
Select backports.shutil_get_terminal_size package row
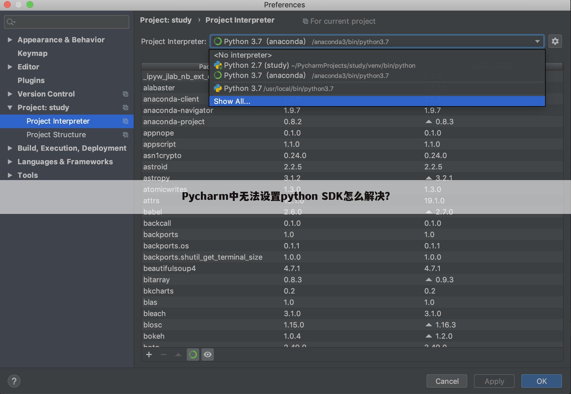(352, 257)
